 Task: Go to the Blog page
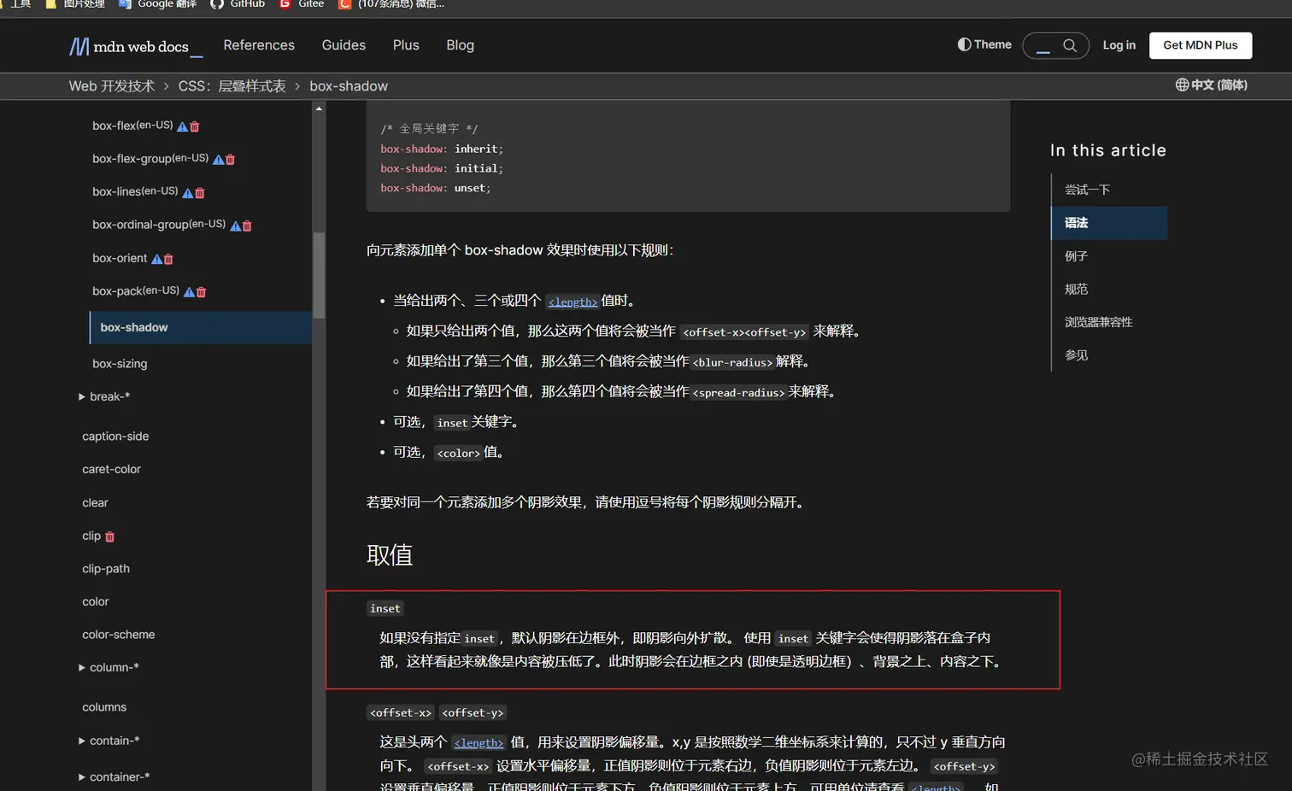click(460, 45)
